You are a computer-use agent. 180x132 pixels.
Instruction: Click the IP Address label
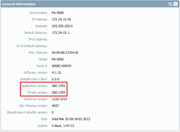[40, 19]
